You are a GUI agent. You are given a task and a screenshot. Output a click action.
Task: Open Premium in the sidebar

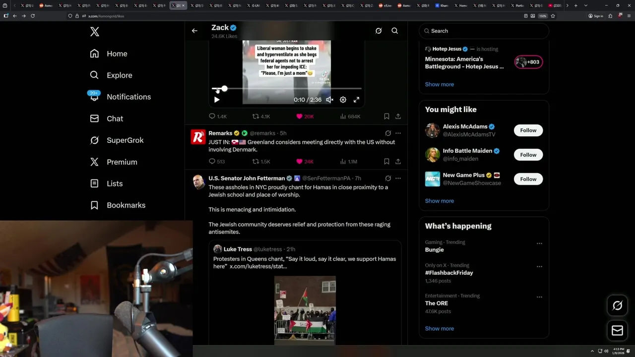click(113, 162)
